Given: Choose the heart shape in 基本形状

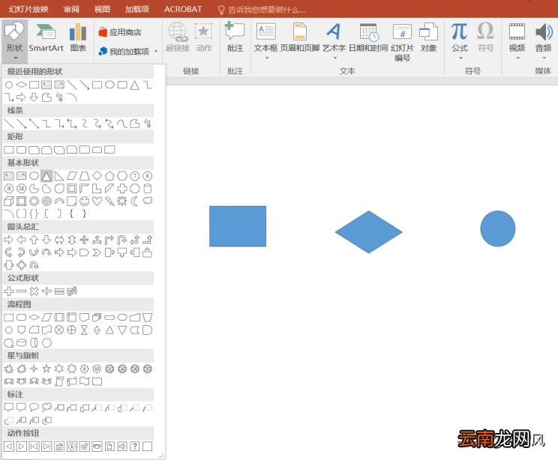Looking at the screenshot, I should [97, 202].
